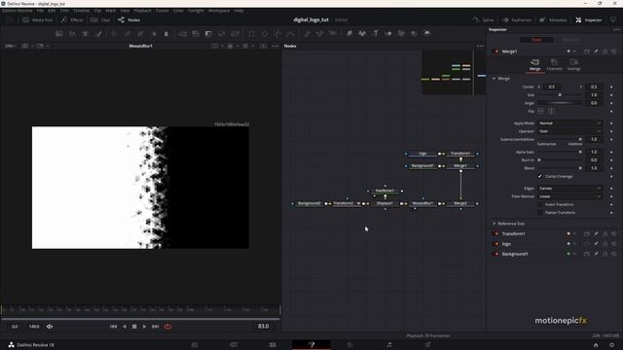The height and width of the screenshot is (350, 623).
Task: Add the Renderer 3D tool from toolbar
Action: click(x=427, y=34)
